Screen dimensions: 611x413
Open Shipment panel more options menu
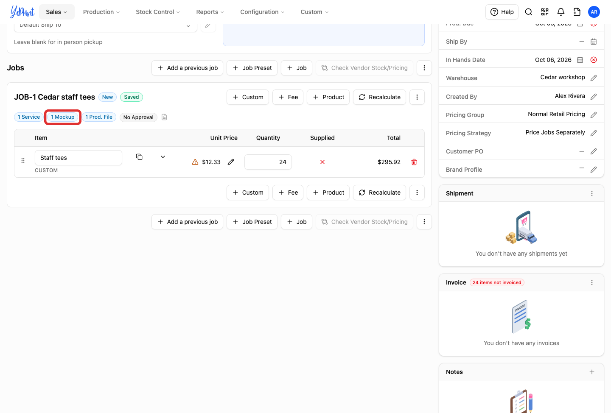coord(592,193)
